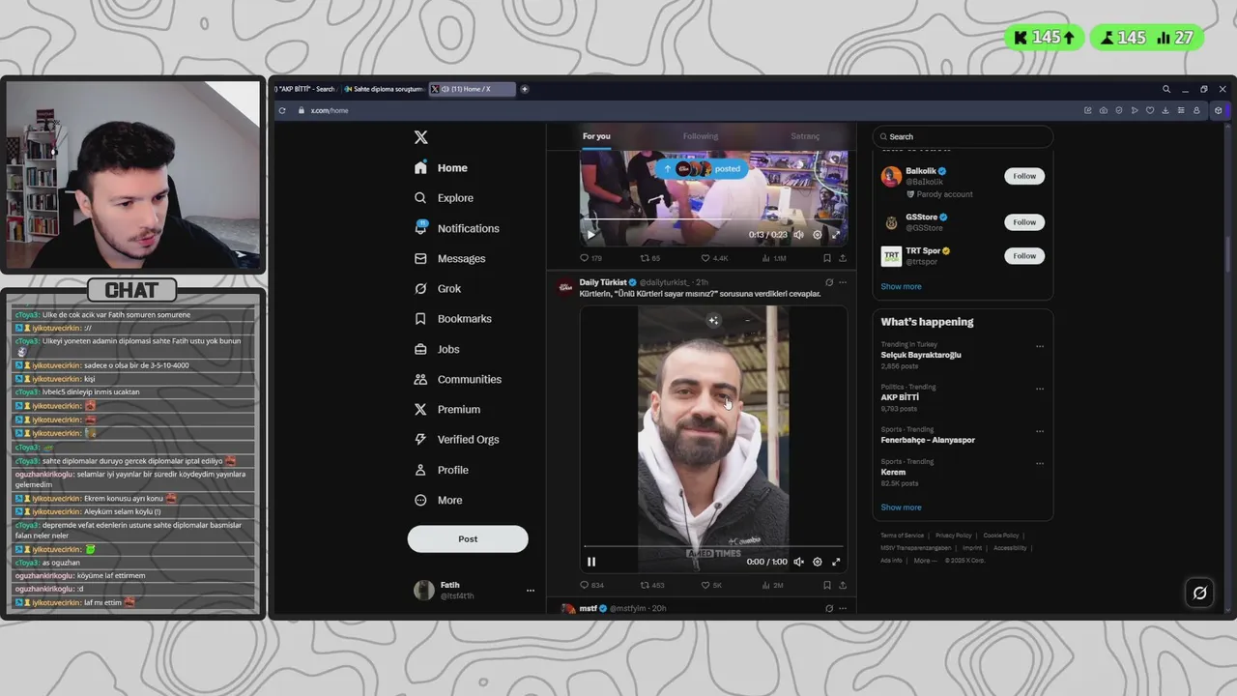This screenshot has width=1237, height=696.
Task: Switch to the Satranç tab
Action: click(x=805, y=136)
